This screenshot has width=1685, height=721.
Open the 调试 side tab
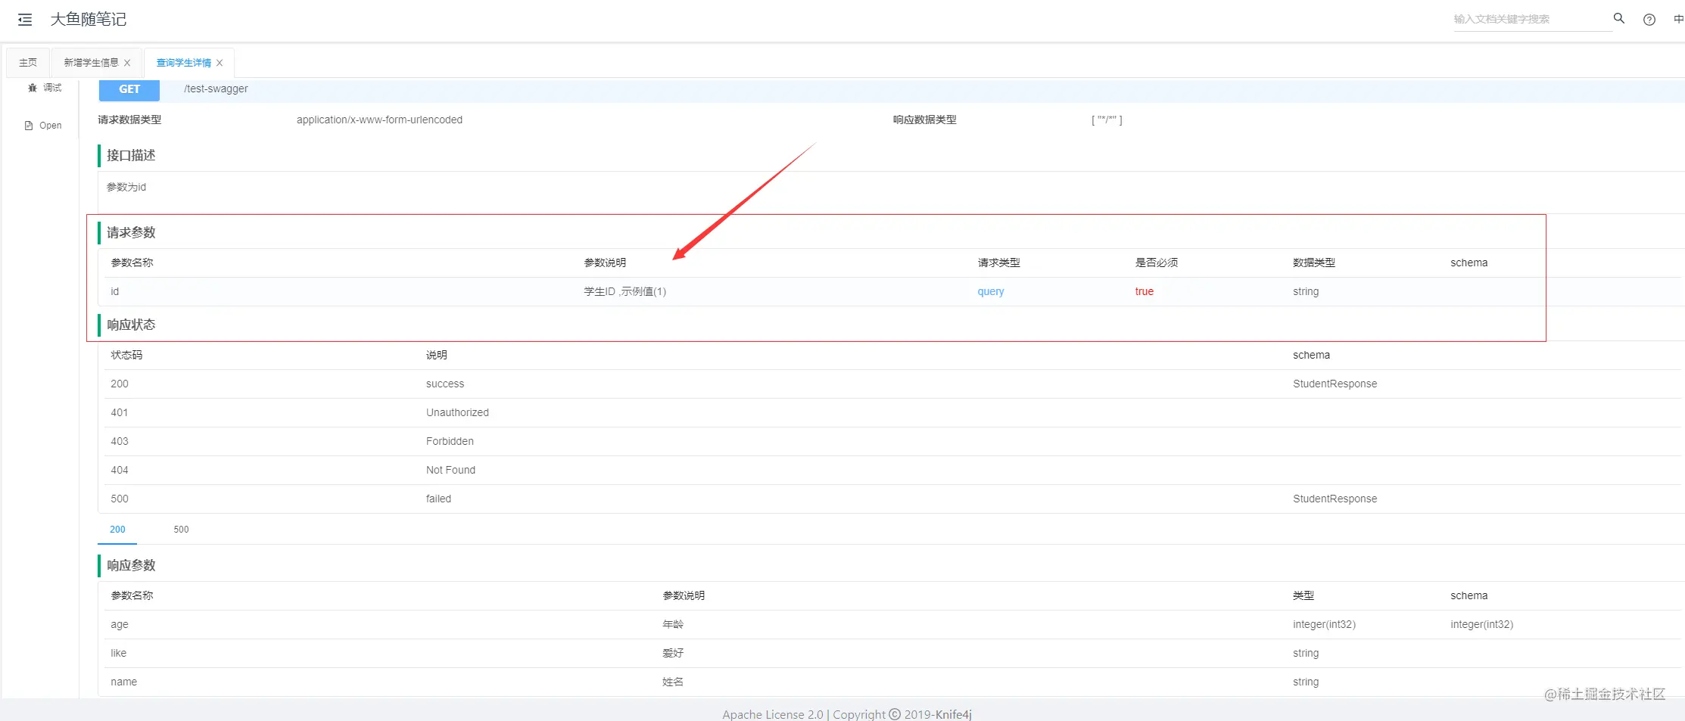[x=45, y=88]
